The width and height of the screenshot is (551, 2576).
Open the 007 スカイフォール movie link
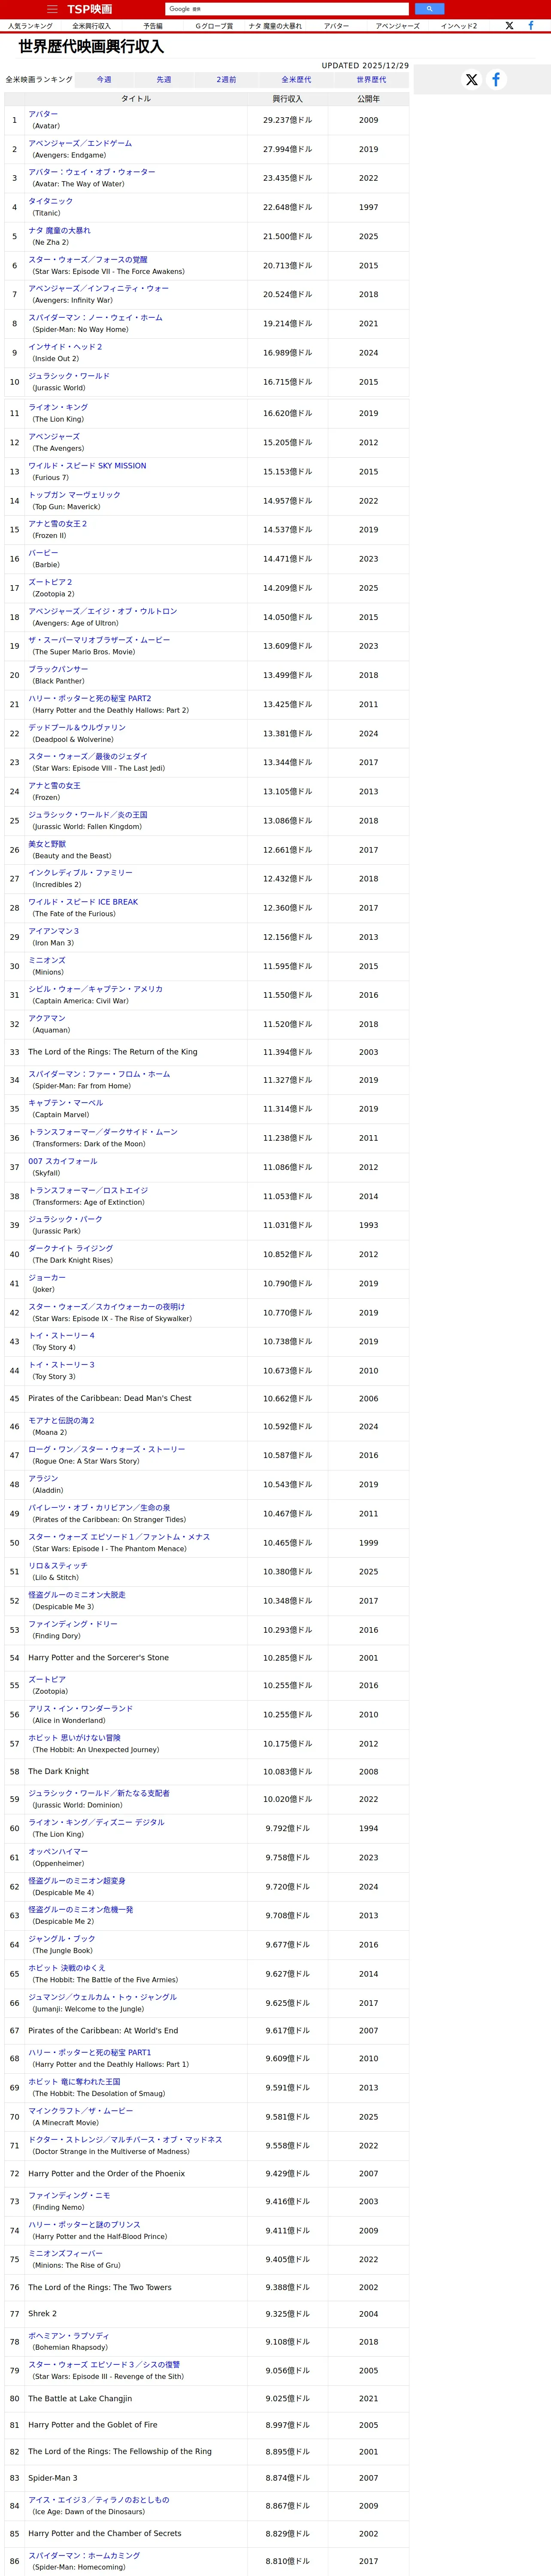click(63, 1161)
